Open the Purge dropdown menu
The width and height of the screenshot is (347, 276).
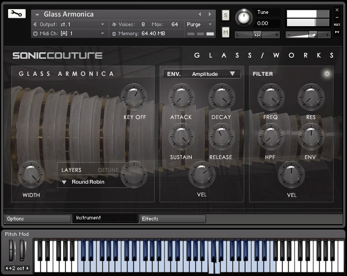[x=200, y=24]
